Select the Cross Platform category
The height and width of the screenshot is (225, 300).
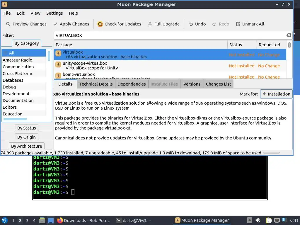point(24,74)
